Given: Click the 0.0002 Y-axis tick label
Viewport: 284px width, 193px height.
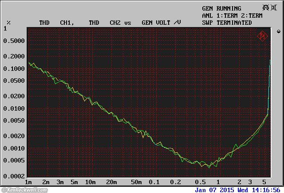Looking at the screenshot, I should (x=14, y=176).
